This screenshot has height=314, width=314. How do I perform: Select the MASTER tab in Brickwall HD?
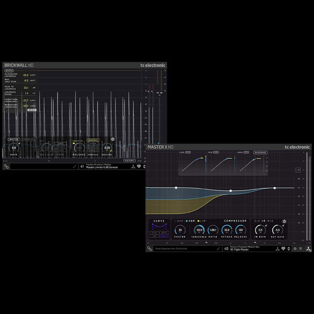coord(14,139)
